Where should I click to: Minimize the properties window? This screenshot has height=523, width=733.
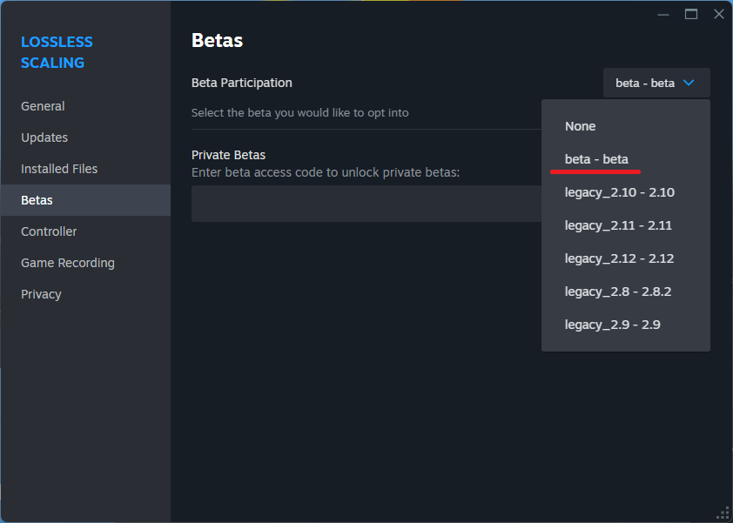pos(663,14)
